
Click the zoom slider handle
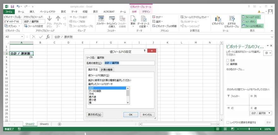(250, 129)
